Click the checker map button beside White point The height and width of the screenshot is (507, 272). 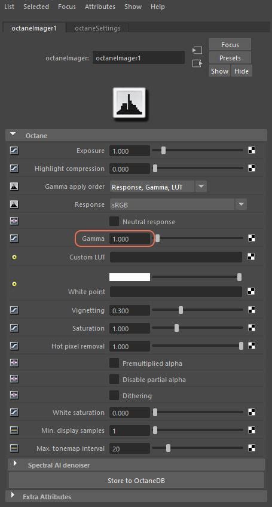252,292
